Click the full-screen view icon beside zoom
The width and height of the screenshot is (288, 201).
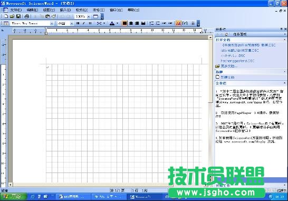95,16
